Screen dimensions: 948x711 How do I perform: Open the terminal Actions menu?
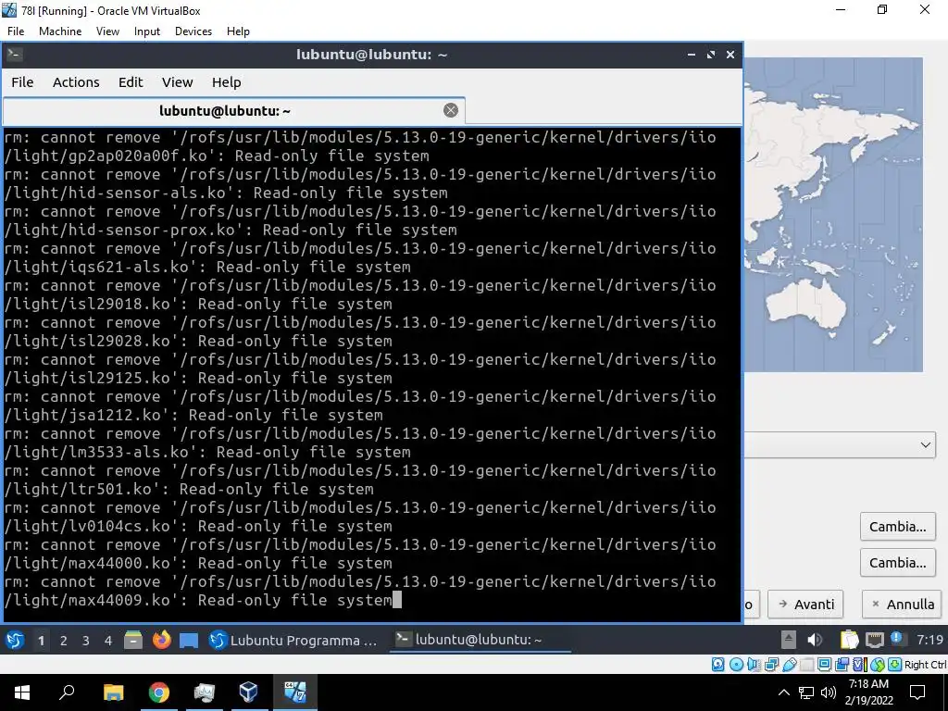coord(76,82)
